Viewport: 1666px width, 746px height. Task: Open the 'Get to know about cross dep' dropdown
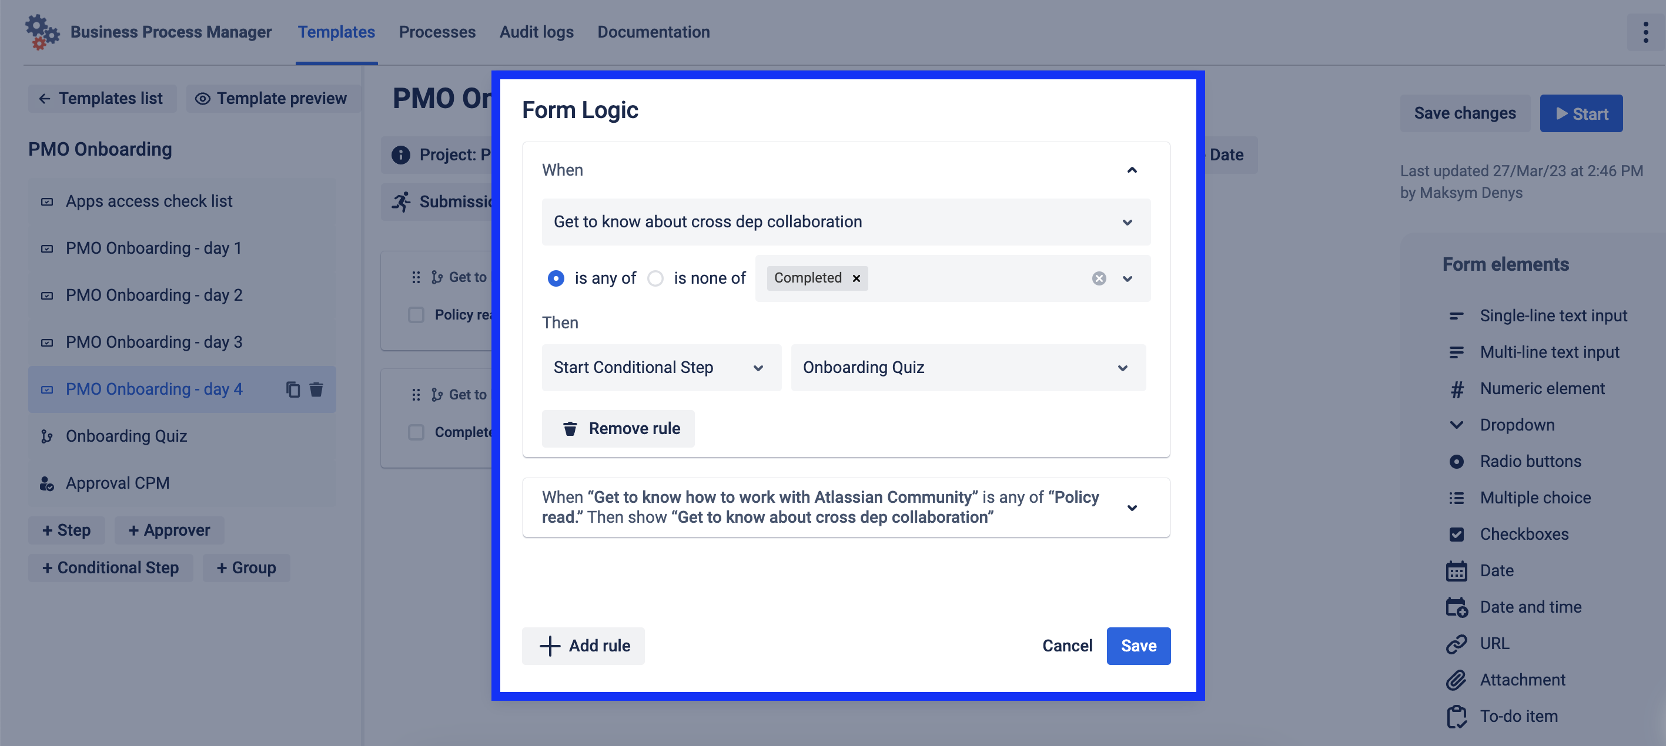(x=845, y=221)
